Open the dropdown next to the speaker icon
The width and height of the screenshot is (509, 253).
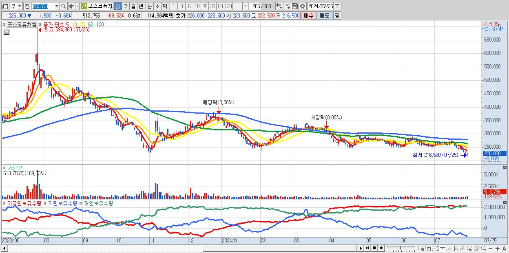[x=77, y=6]
